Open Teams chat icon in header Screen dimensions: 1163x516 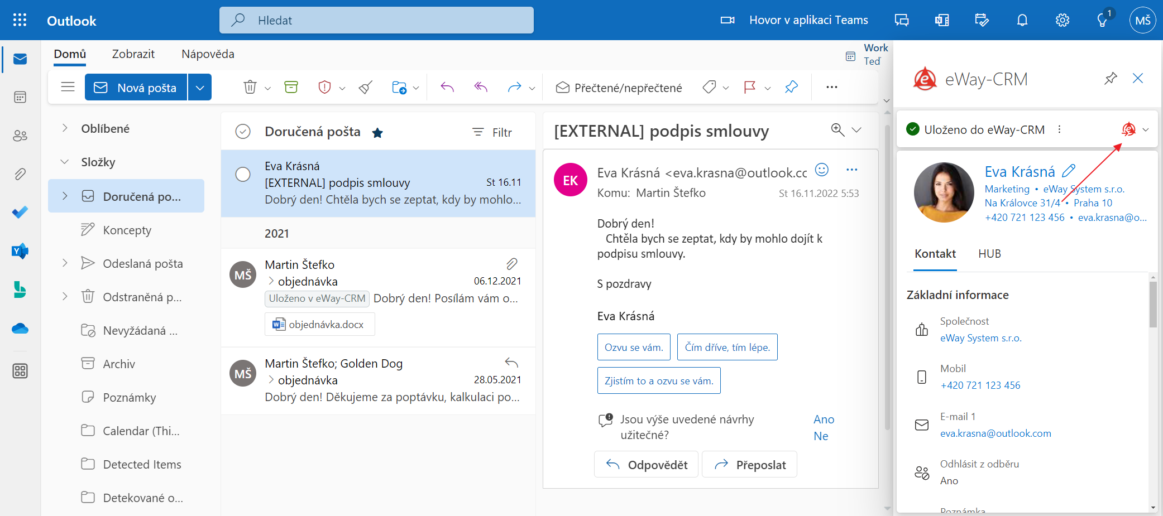(902, 20)
